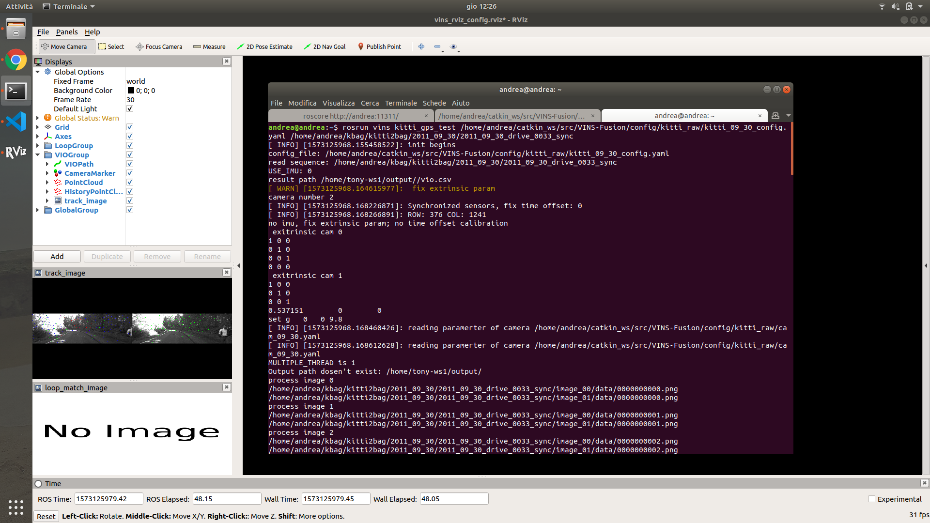Expand the CameraMarker entry under VIOGroup
The width and height of the screenshot is (930, 523).
pyautogui.click(x=47, y=173)
